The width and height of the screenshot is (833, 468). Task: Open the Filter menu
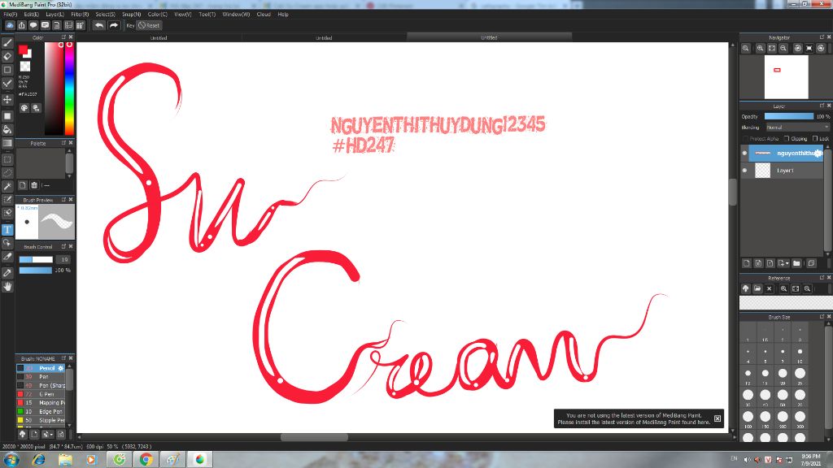coord(80,15)
